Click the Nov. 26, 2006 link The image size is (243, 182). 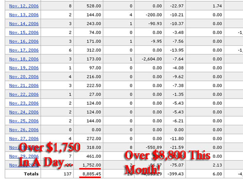coord(24,130)
